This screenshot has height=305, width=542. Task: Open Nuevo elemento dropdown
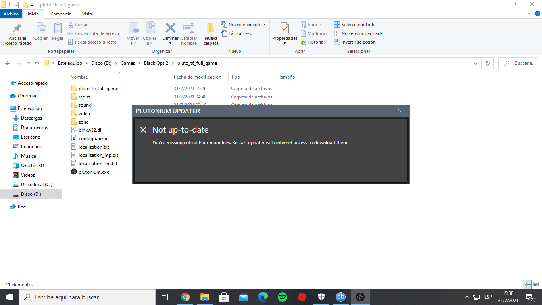click(243, 25)
